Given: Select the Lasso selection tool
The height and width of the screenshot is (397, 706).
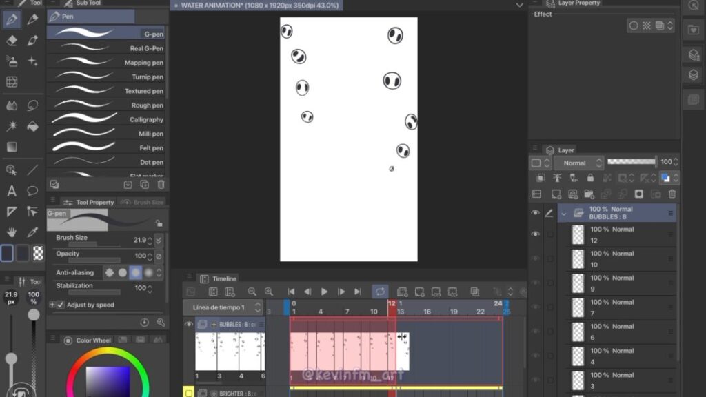Looking at the screenshot, I should [32, 105].
